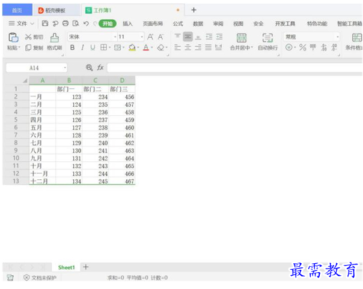Open the 公式 ribbon tab
This screenshot has width=363, height=289.
point(178,23)
